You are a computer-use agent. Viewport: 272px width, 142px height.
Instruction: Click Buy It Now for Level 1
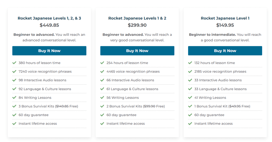(225, 51)
